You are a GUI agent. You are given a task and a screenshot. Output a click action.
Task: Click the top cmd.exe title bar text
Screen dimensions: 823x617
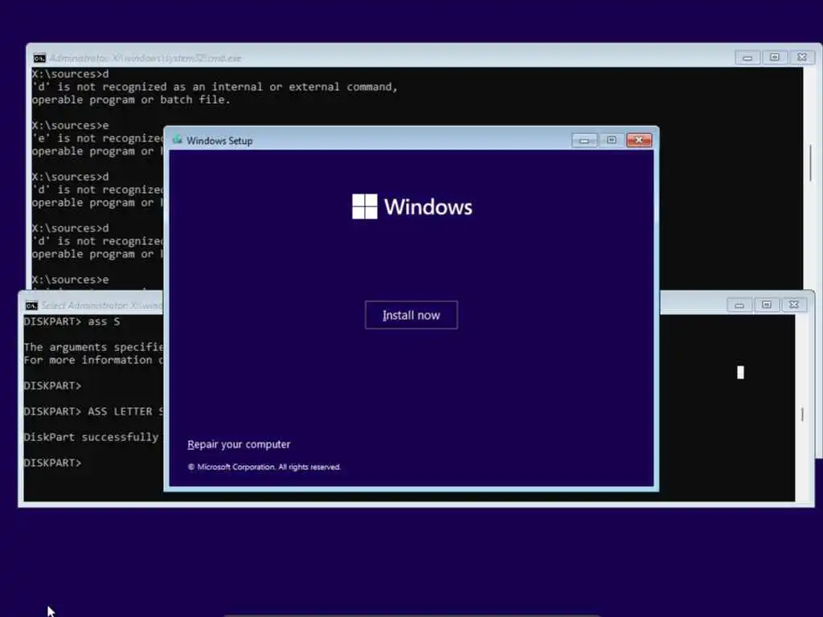pos(145,58)
